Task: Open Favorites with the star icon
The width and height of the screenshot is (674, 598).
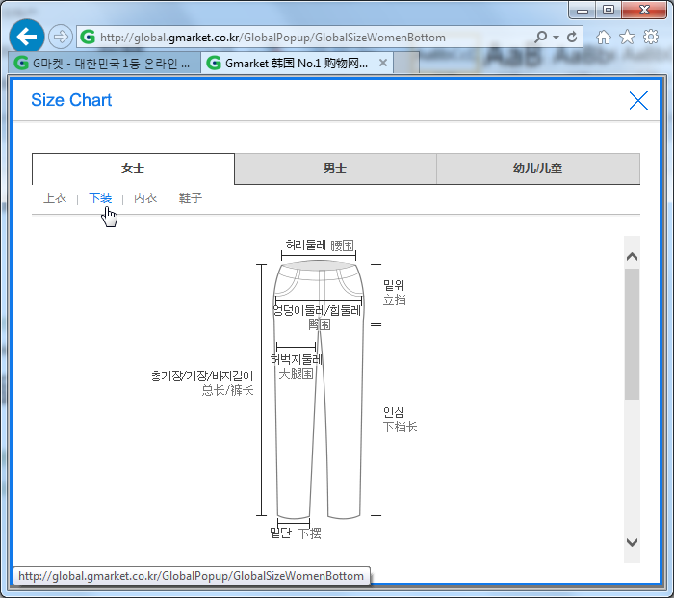Action: click(x=627, y=38)
